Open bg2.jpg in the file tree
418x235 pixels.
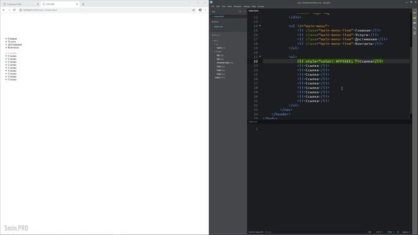(220, 59)
